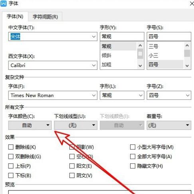Image resolution: width=194 pixels, height=194 pixels.
Task: Click the down arrow in 字形 list scrollbar
Action: point(140,66)
